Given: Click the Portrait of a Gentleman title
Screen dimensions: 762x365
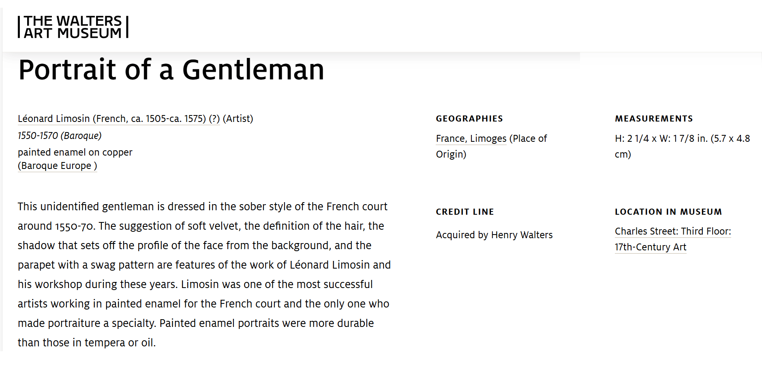Looking at the screenshot, I should [x=171, y=70].
